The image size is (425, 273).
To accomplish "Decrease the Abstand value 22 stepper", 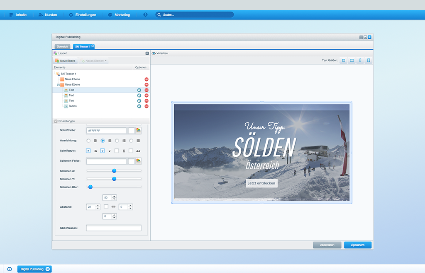I will click(x=98, y=208).
